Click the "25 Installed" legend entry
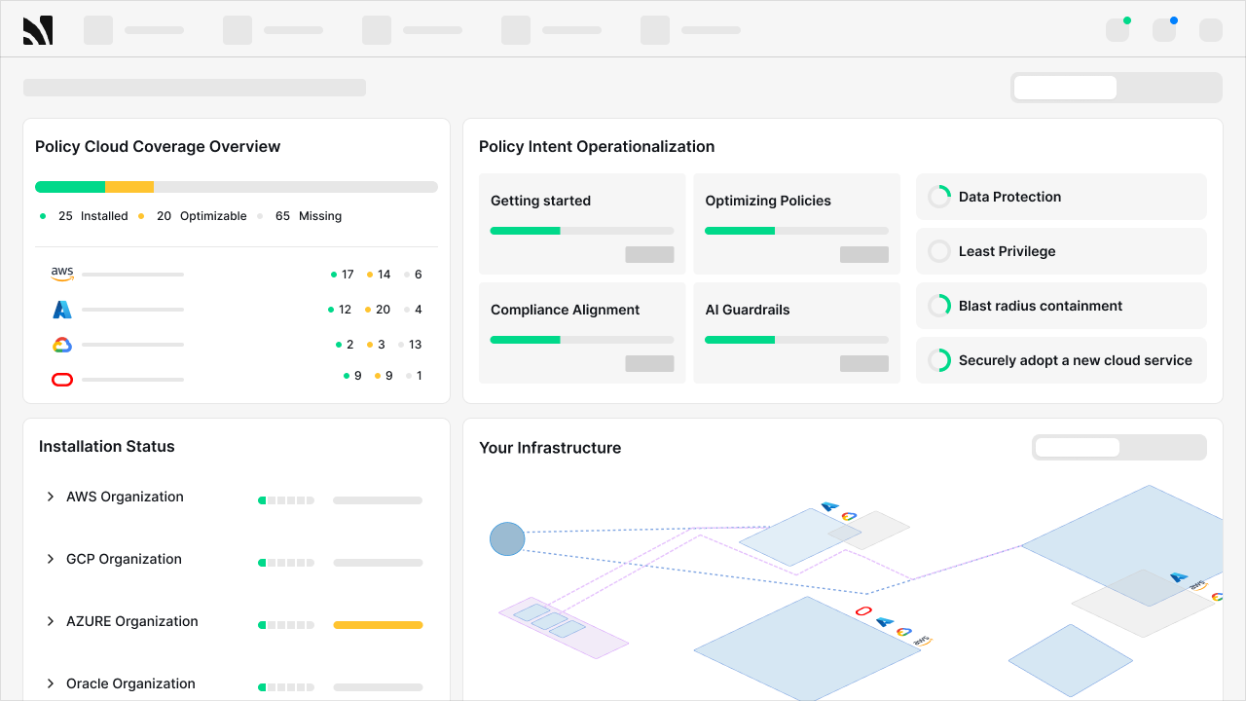Viewport: 1246px width, 701px height. point(84,216)
